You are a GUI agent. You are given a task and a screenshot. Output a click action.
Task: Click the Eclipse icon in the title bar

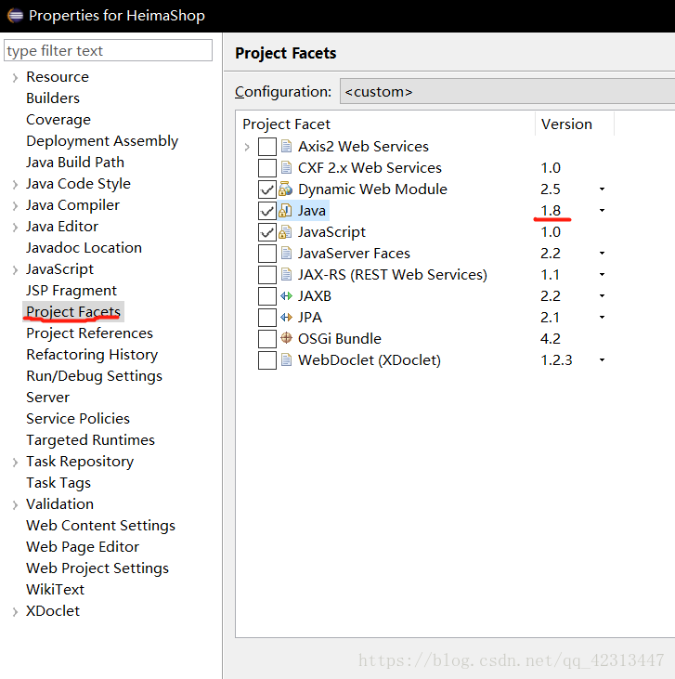[14, 15]
